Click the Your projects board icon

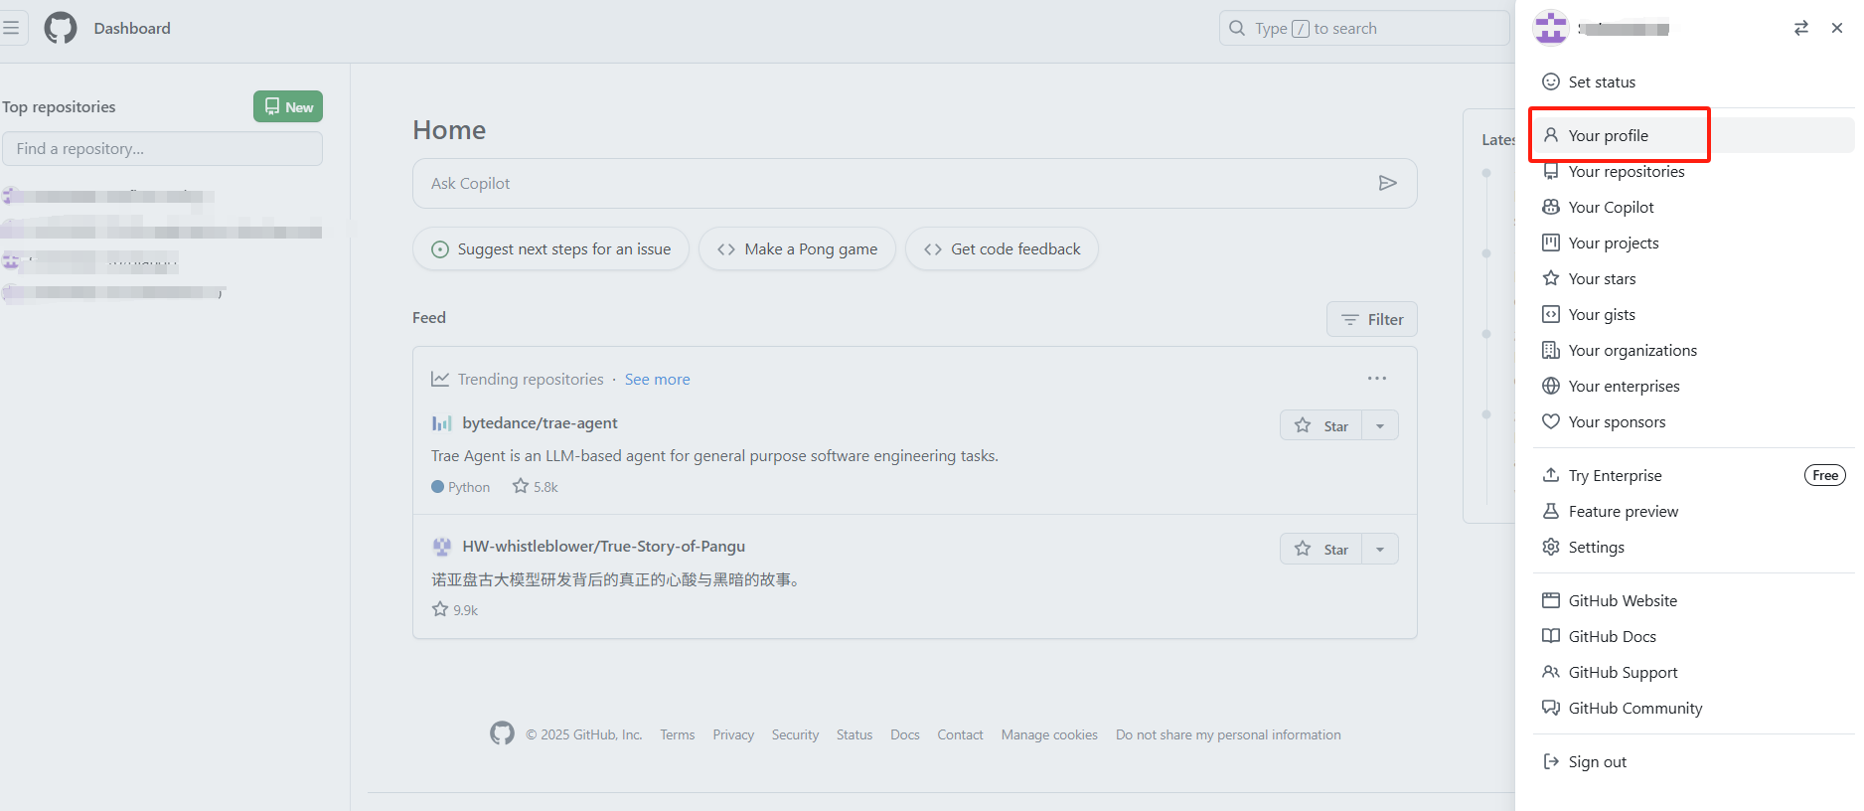[x=1551, y=243]
